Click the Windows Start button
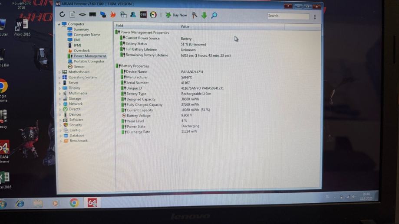399x224 pixels. pos(3,204)
